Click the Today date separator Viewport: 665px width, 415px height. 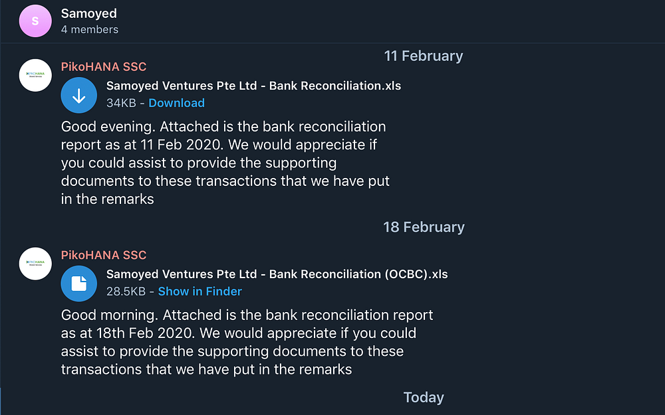pyautogui.click(x=423, y=397)
